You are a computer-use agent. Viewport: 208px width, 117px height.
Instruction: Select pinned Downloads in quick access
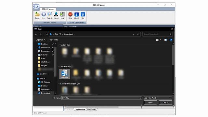pos(45,47)
